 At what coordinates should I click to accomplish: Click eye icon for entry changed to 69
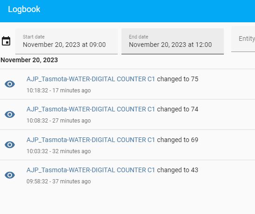pos(10,145)
